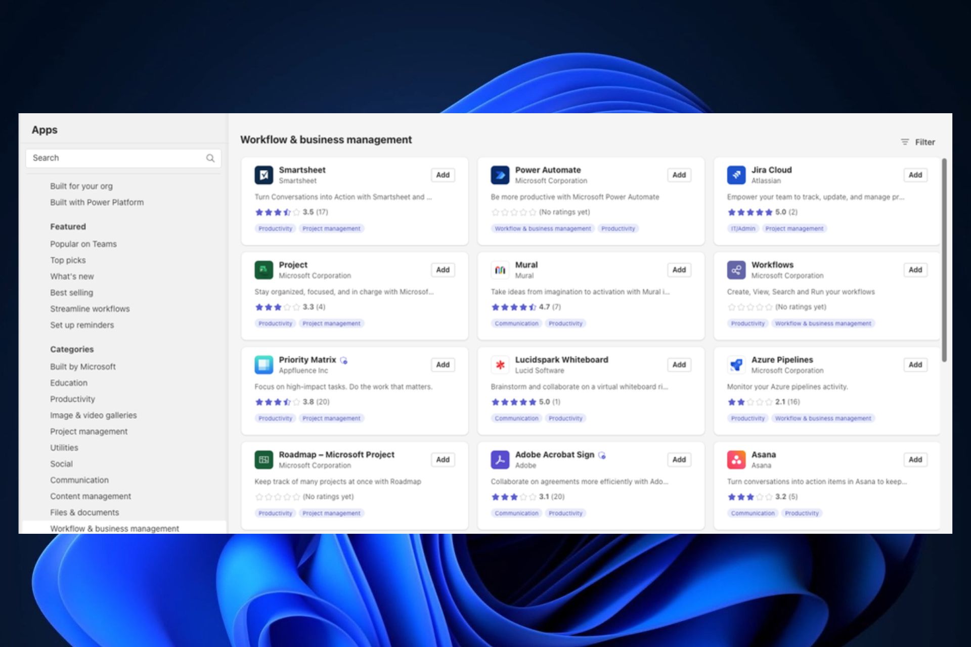Viewport: 971px width, 647px height.
Task: Click the search magnifier icon
Action: point(210,158)
